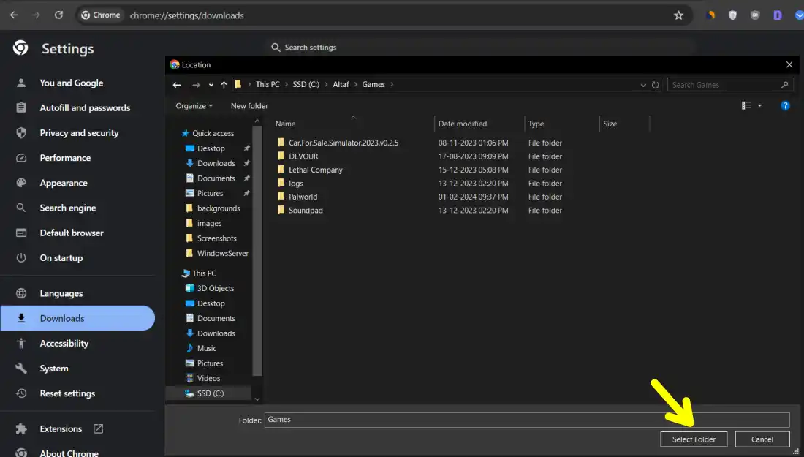Click the change view icon near the search box
This screenshot has height=457, width=804.
746,105
